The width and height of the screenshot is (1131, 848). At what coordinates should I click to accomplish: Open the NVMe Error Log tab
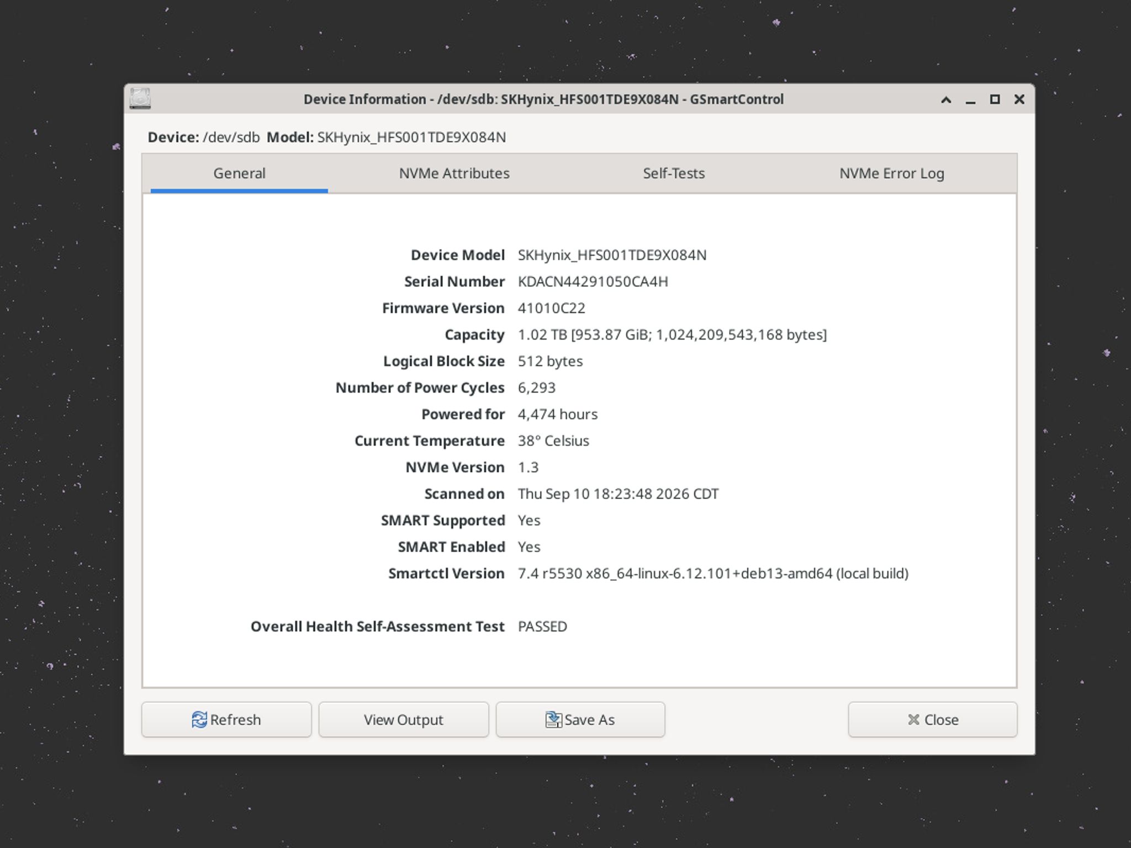[x=892, y=173]
